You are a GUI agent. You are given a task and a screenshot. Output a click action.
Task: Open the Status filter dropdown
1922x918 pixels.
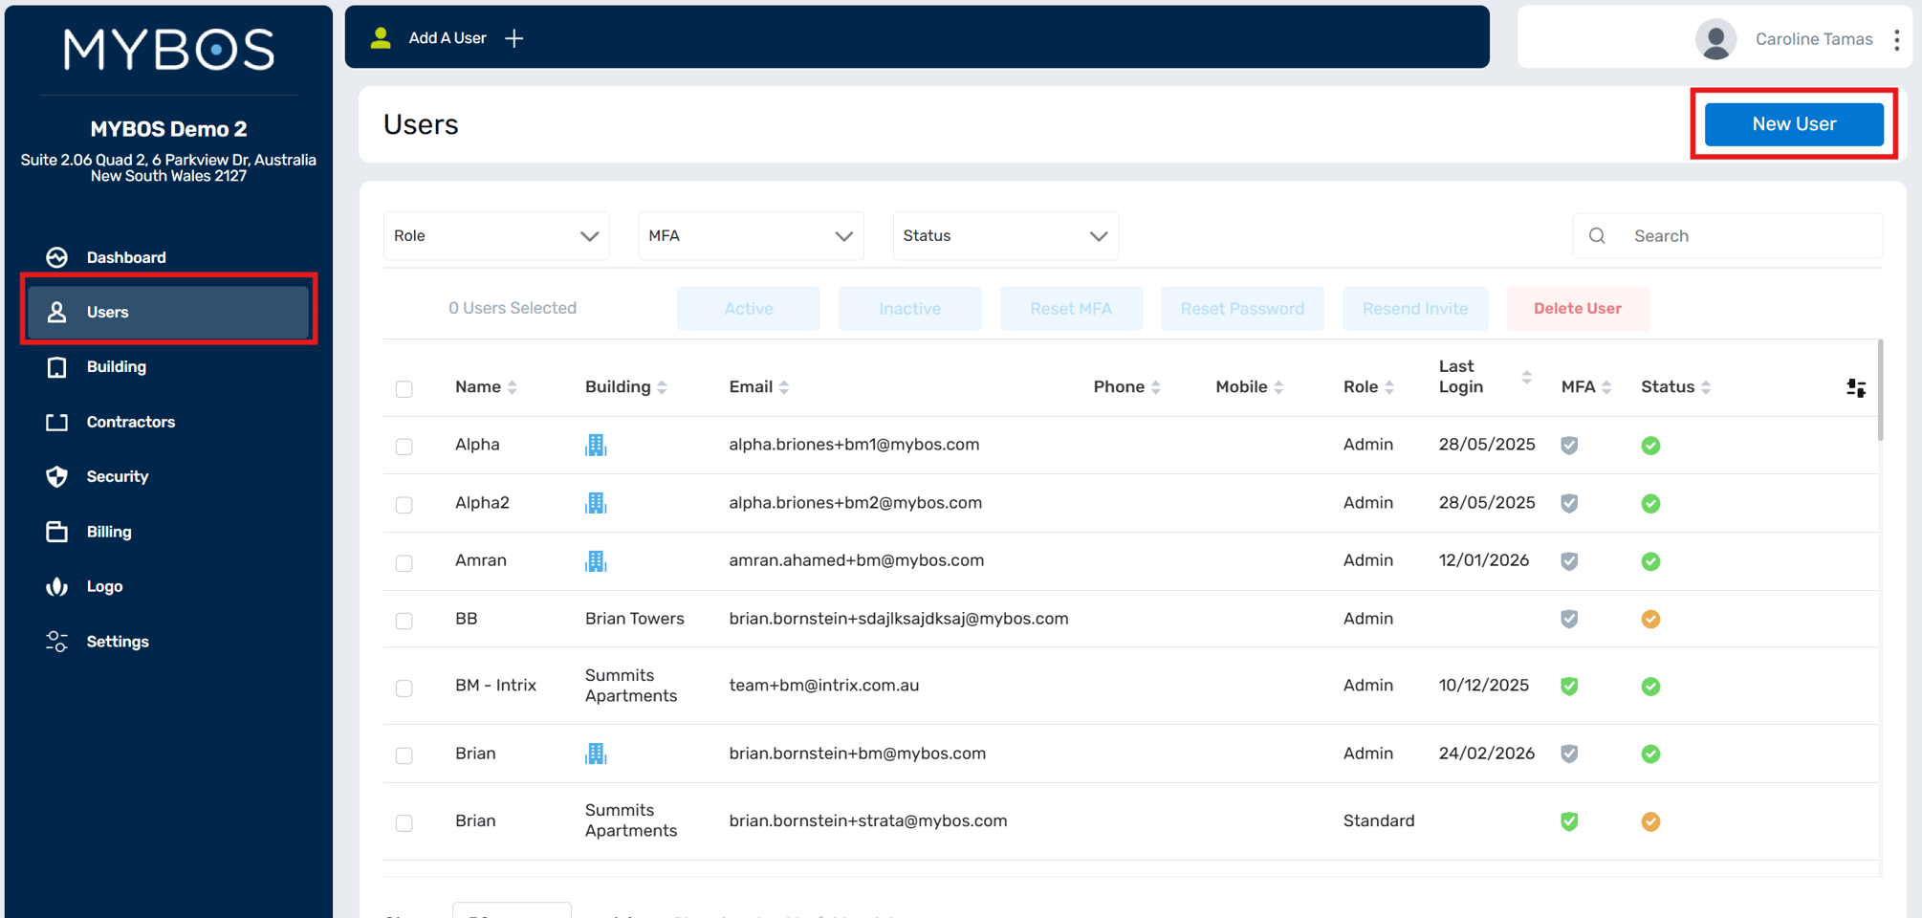click(1005, 236)
